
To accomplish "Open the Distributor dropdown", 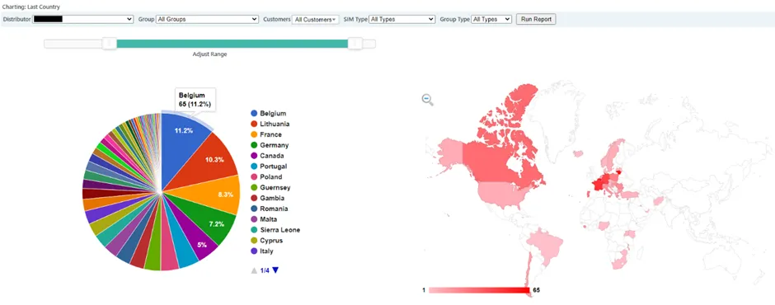I will tap(83, 19).
